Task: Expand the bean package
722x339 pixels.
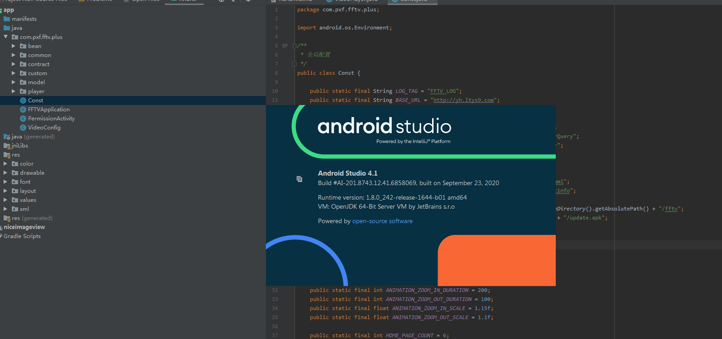Action: pos(14,46)
